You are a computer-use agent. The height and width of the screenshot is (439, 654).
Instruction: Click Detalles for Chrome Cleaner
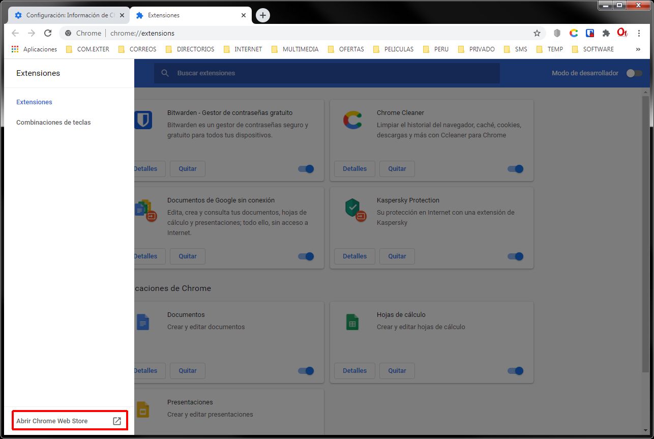(x=354, y=169)
